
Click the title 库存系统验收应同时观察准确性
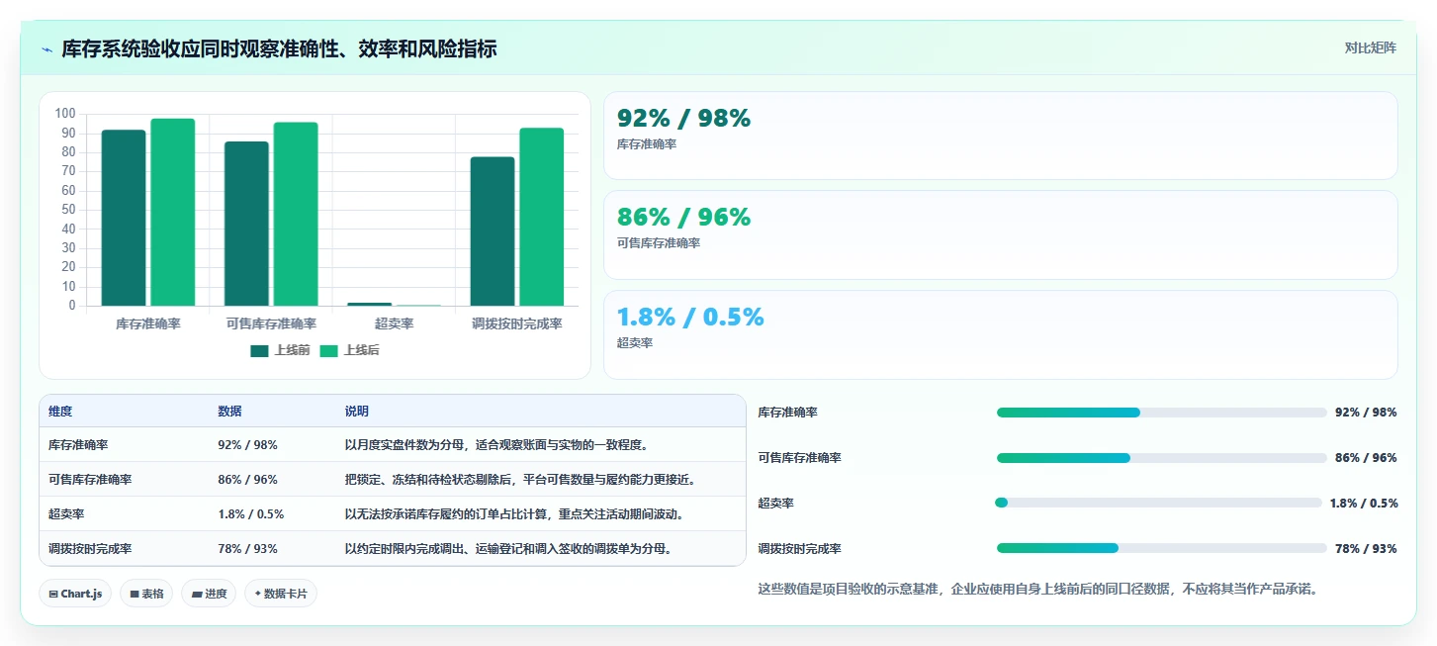(279, 49)
